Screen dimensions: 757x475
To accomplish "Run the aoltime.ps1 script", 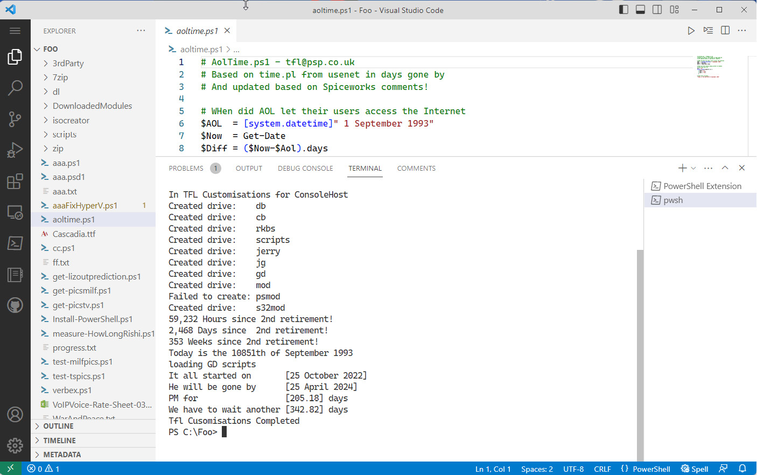I will click(691, 31).
